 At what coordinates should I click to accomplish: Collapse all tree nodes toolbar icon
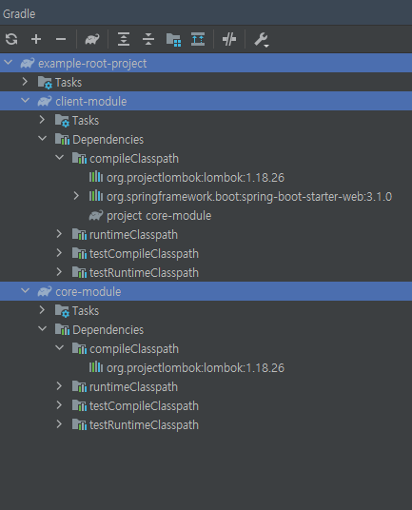click(148, 39)
